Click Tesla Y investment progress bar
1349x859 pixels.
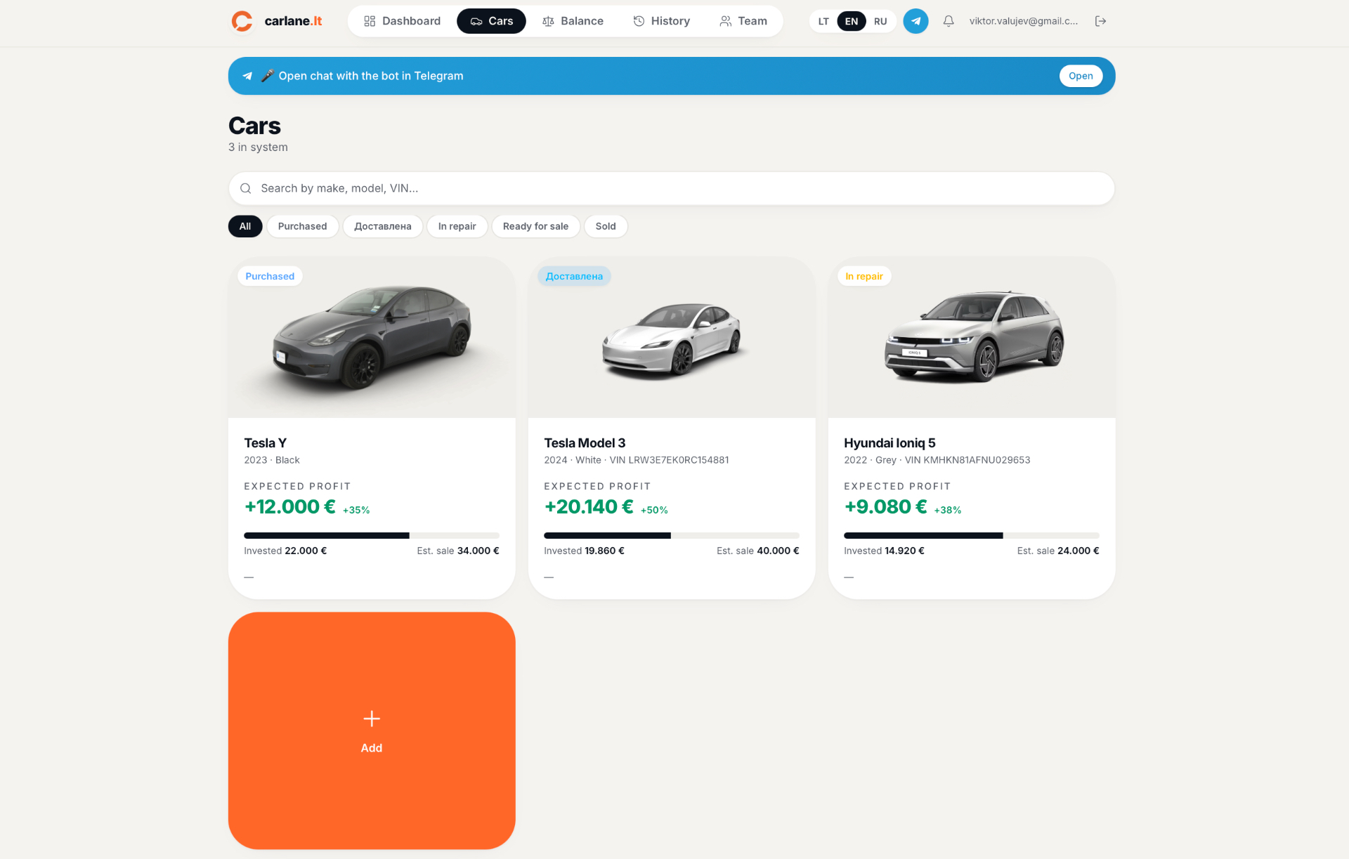pyautogui.click(x=372, y=536)
